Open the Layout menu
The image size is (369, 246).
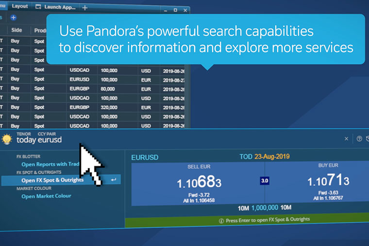(20, 6)
